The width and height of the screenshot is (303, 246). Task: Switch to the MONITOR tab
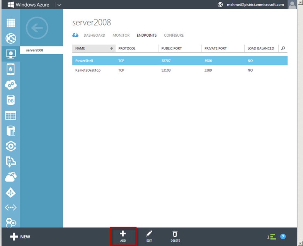click(121, 36)
